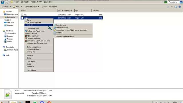Click the Pesquisar search field
This screenshot has width=183, height=103.
(x=174, y=2)
